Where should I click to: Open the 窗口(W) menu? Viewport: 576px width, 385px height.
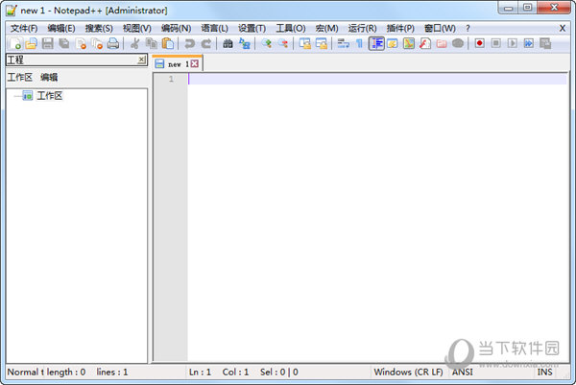(x=440, y=28)
